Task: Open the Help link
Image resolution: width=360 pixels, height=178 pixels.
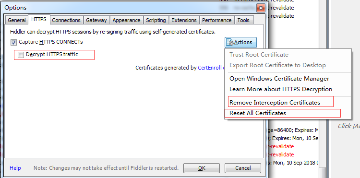Action: click(x=15, y=168)
